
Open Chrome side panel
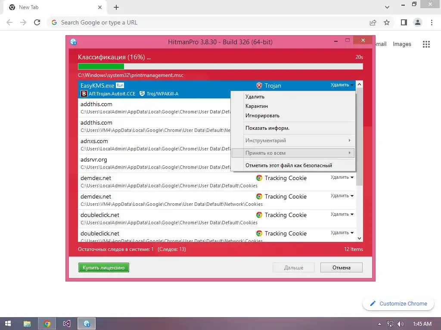pos(404,22)
